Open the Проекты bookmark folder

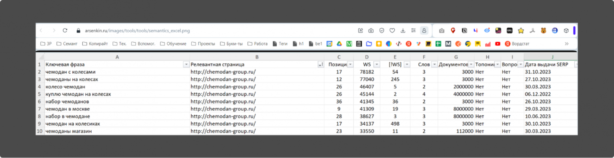[x=203, y=44]
